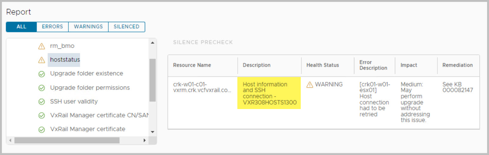This screenshot has height=155, width=489.
Task: Click green check beside VxRail Manager certificate CN/SAN
Action: (x=42, y=116)
